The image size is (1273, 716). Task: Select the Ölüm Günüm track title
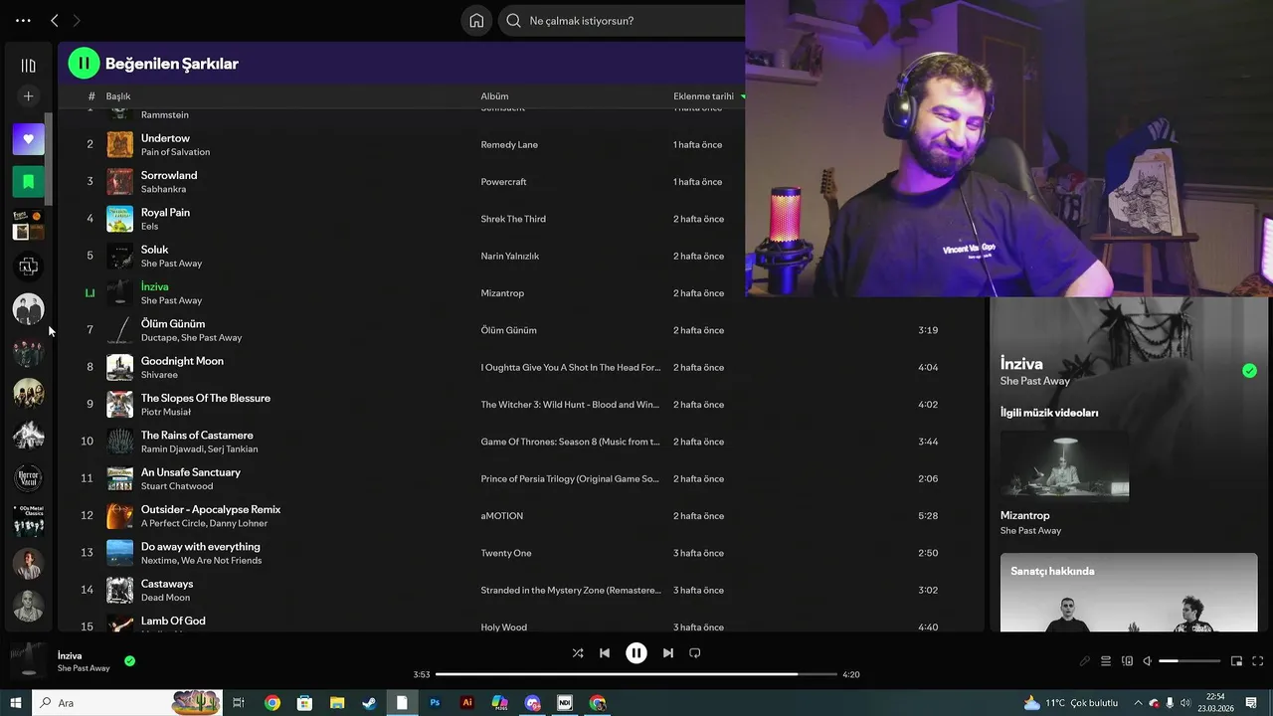click(173, 324)
